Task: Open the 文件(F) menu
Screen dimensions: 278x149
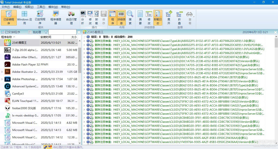Action: click(x=6, y=7)
